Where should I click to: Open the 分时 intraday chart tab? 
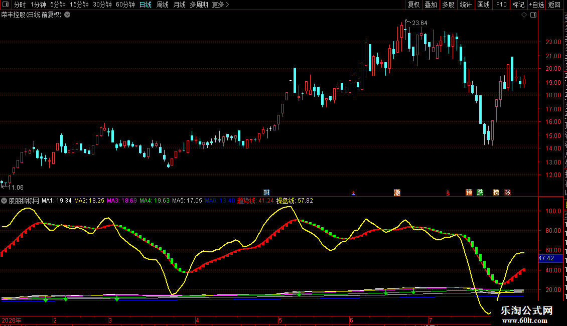pyautogui.click(x=20, y=5)
